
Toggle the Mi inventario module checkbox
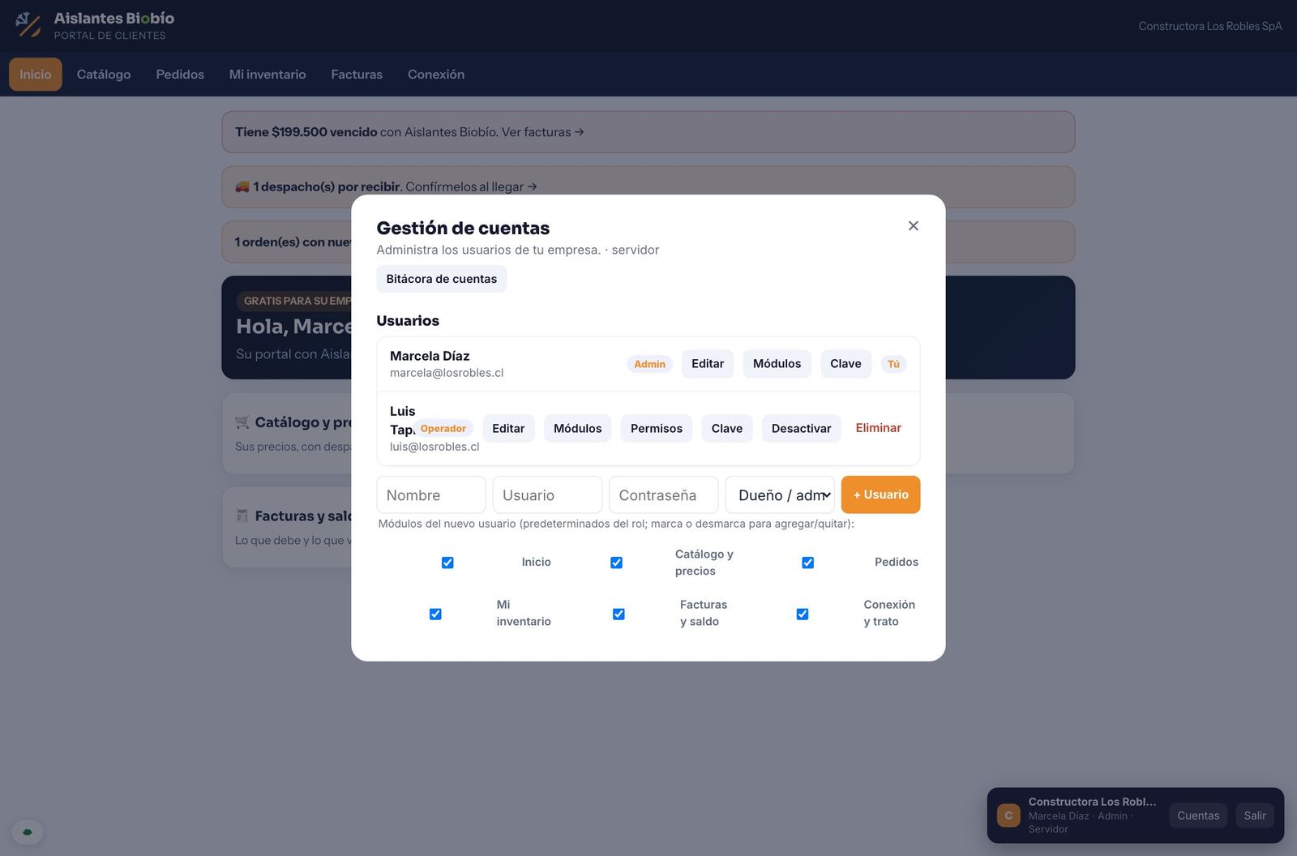coord(435,614)
